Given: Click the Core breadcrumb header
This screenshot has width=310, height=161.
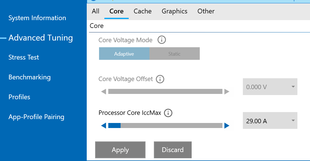Looking at the screenshot, I should pyautogui.click(x=97, y=26).
